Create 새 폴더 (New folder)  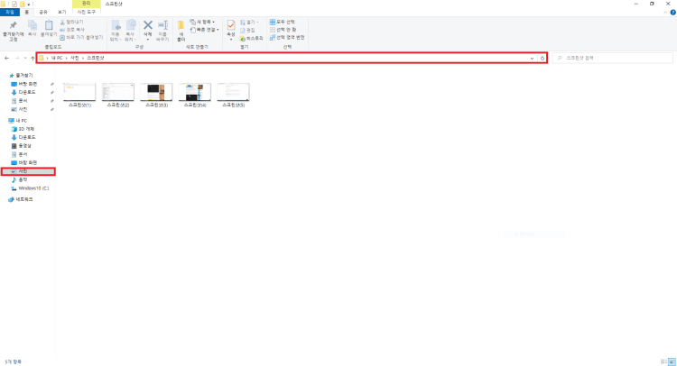pos(181,31)
